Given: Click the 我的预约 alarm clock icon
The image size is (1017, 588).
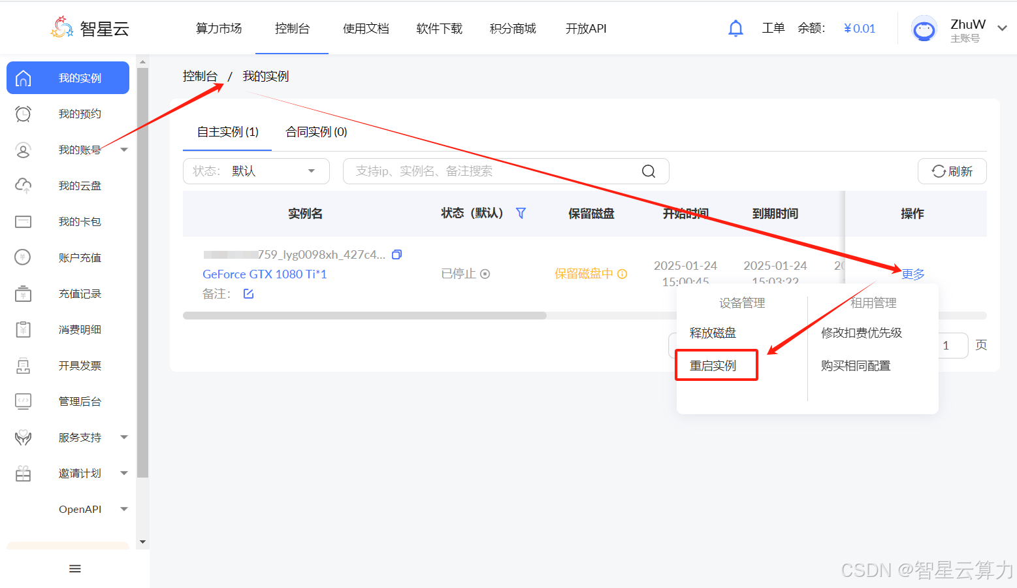Looking at the screenshot, I should pos(24,114).
